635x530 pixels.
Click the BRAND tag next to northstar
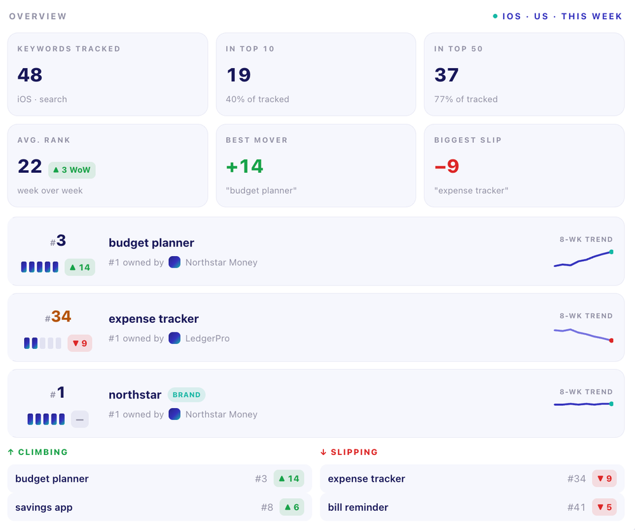click(187, 395)
